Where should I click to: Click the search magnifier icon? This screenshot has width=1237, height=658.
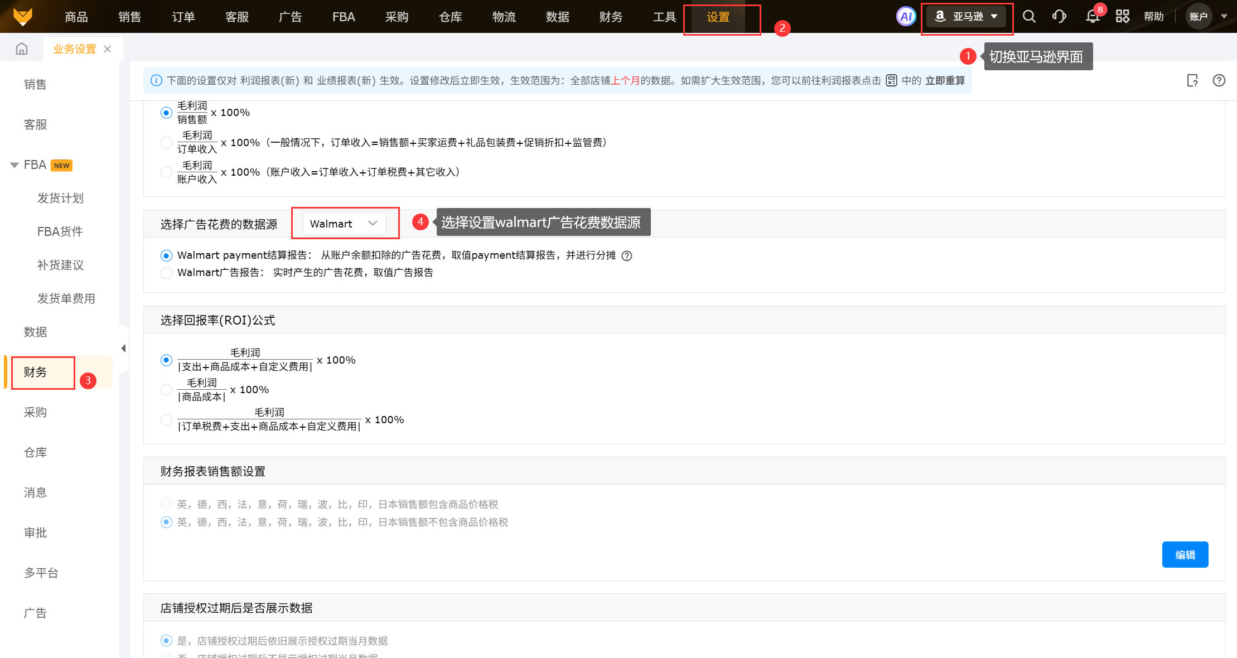[x=1029, y=16]
